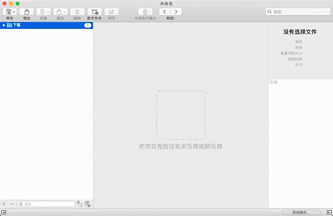Click the New Folder (文件夹) toolbar icon
Image resolution: width=333 pixels, height=216 pixels.
95,12
